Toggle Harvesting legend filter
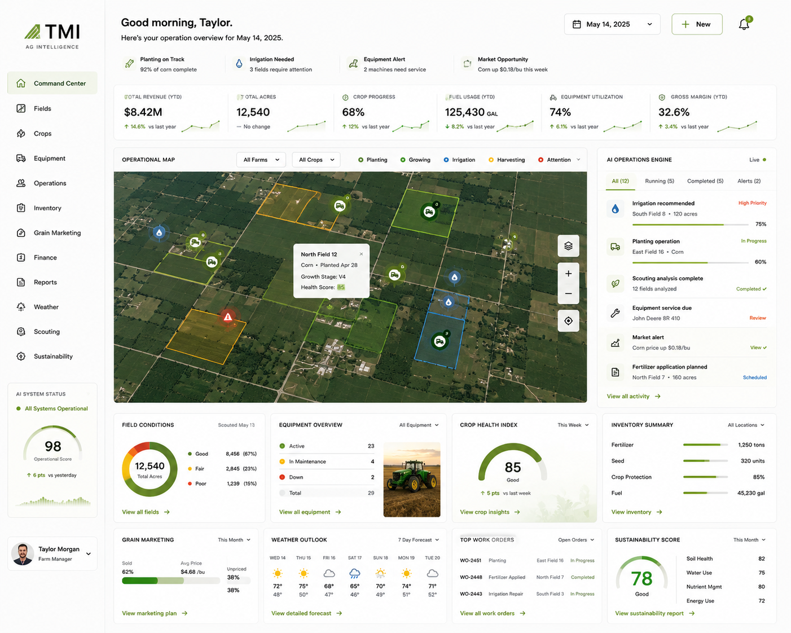This screenshot has height=633, width=791. click(507, 160)
